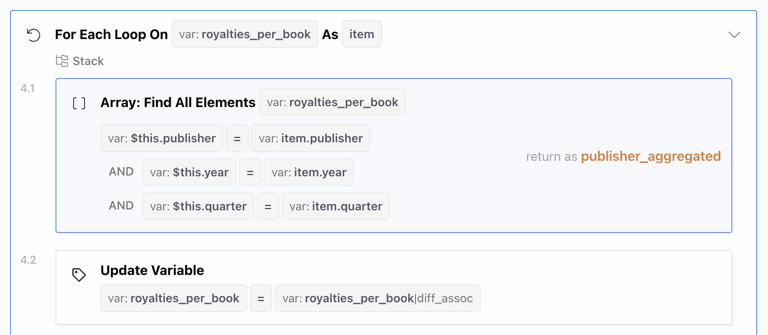
Task: Open the publisher condition equals operator
Action: pos(237,139)
